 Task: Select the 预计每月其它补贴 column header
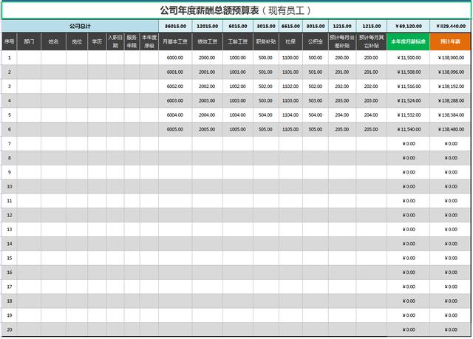tap(371, 41)
